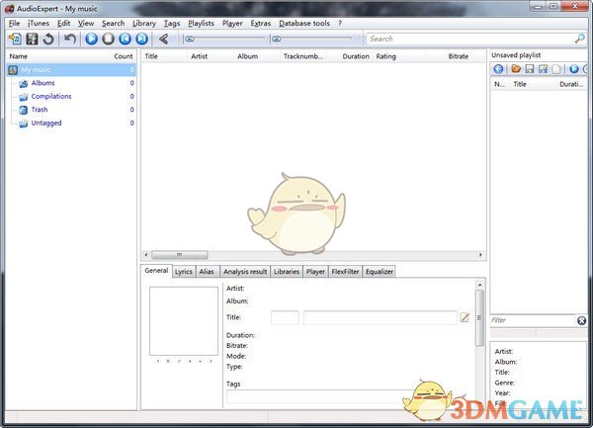Click the album cover art box
Viewport: 593px width, 428px height.
[x=184, y=321]
